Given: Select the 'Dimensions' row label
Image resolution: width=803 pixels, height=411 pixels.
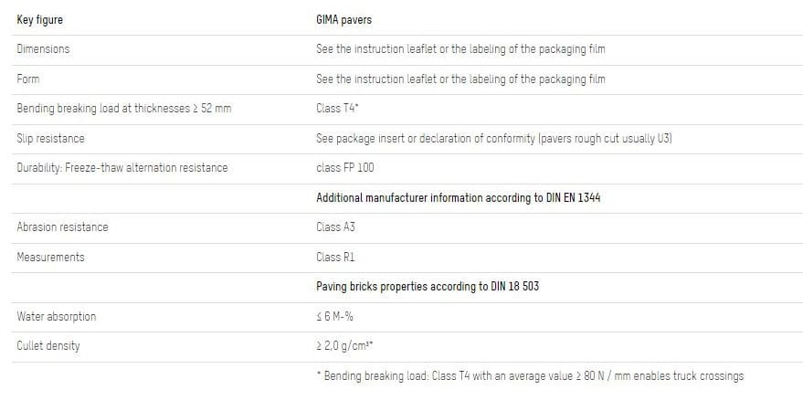Looking at the screenshot, I should (x=43, y=49).
